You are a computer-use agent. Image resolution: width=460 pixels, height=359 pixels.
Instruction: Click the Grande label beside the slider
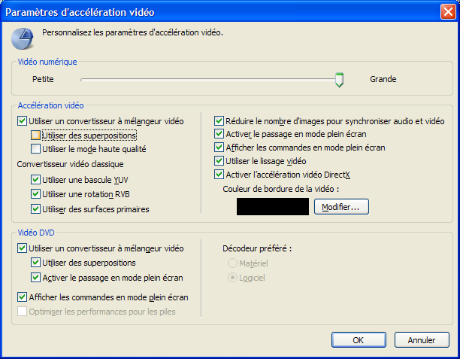[x=383, y=79]
